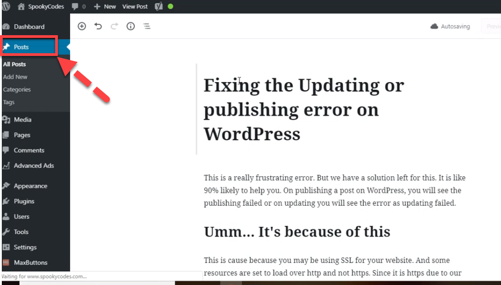This screenshot has width=501, height=285.
Task: Open the New content menu
Action: point(105,6)
